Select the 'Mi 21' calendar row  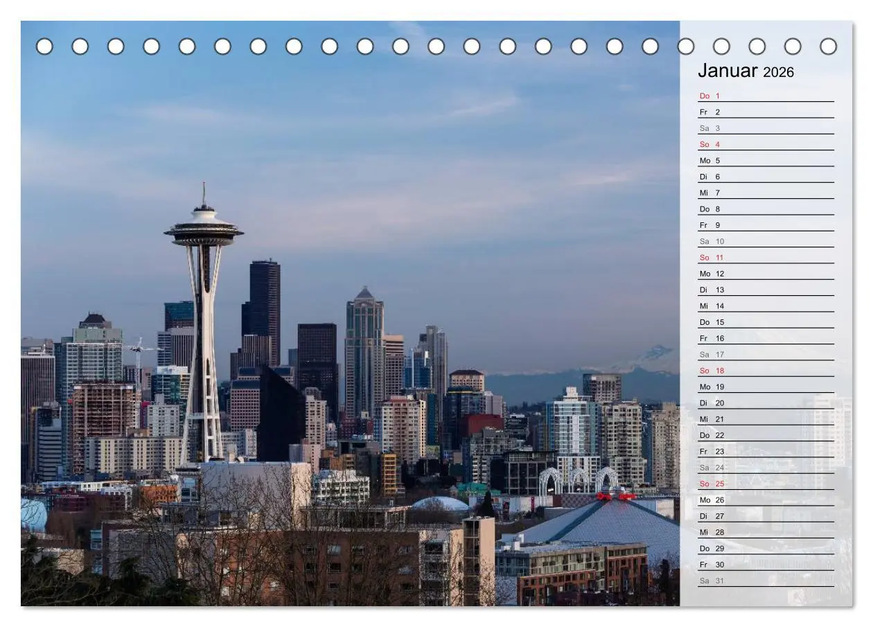point(766,419)
